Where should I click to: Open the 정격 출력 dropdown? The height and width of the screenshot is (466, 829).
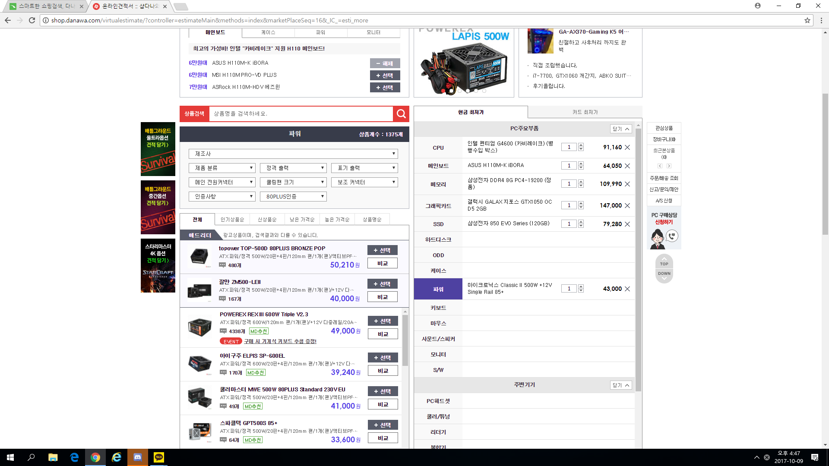coord(293,168)
